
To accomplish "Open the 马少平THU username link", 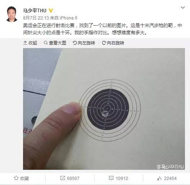I will tap(35, 10).
